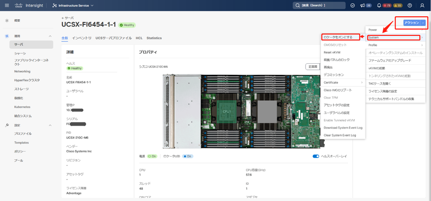Select Download System Event Log
Screen dimensions: 431x201
[x=343, y=127]
